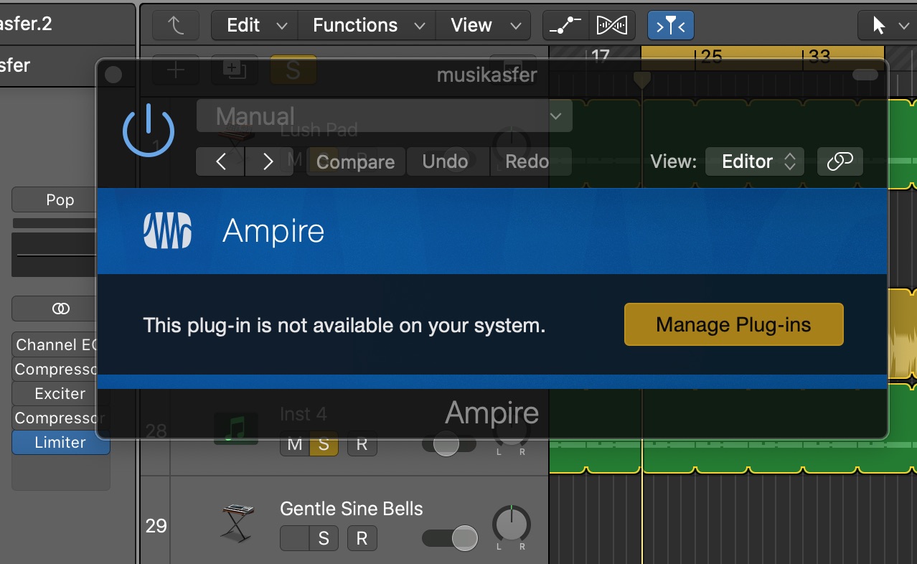917x564 pixels.
Task: Toggle the Ampire plug-in power button
Action: (x=149, y=131)
